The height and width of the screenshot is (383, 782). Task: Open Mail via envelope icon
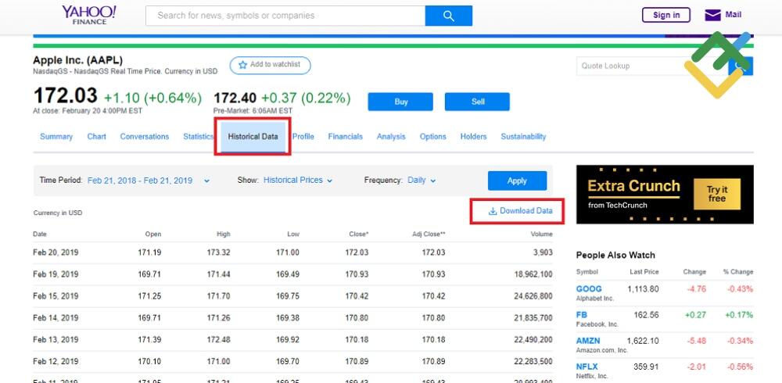pos(712,16)
